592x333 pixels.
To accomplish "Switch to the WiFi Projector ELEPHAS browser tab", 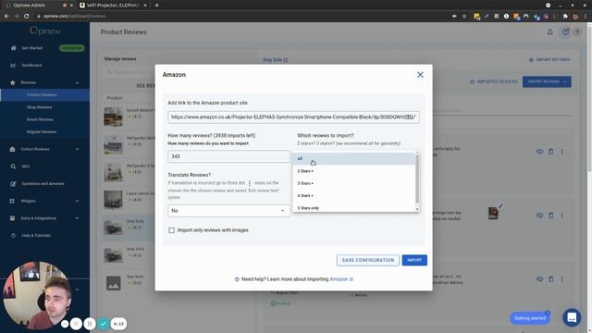I will tap(113, 6).
